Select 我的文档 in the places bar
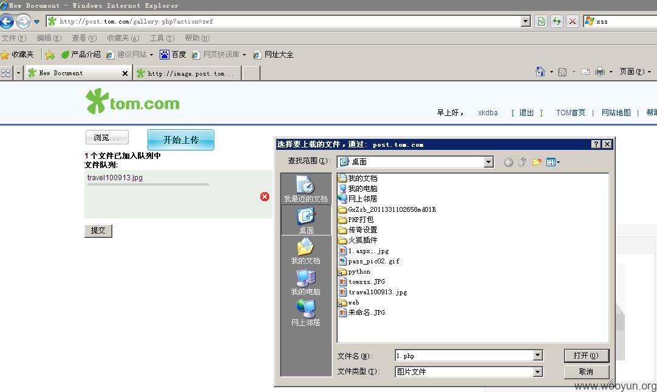 [x=306, y=251]
